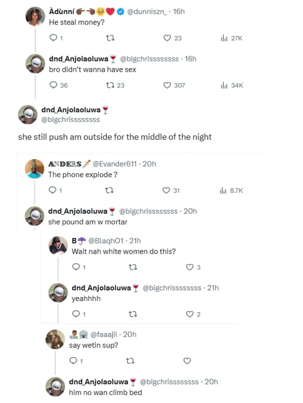Retweet the "bro didn't wanna have sex" tweet
The image size is (303, 403).
click(110, 85)
